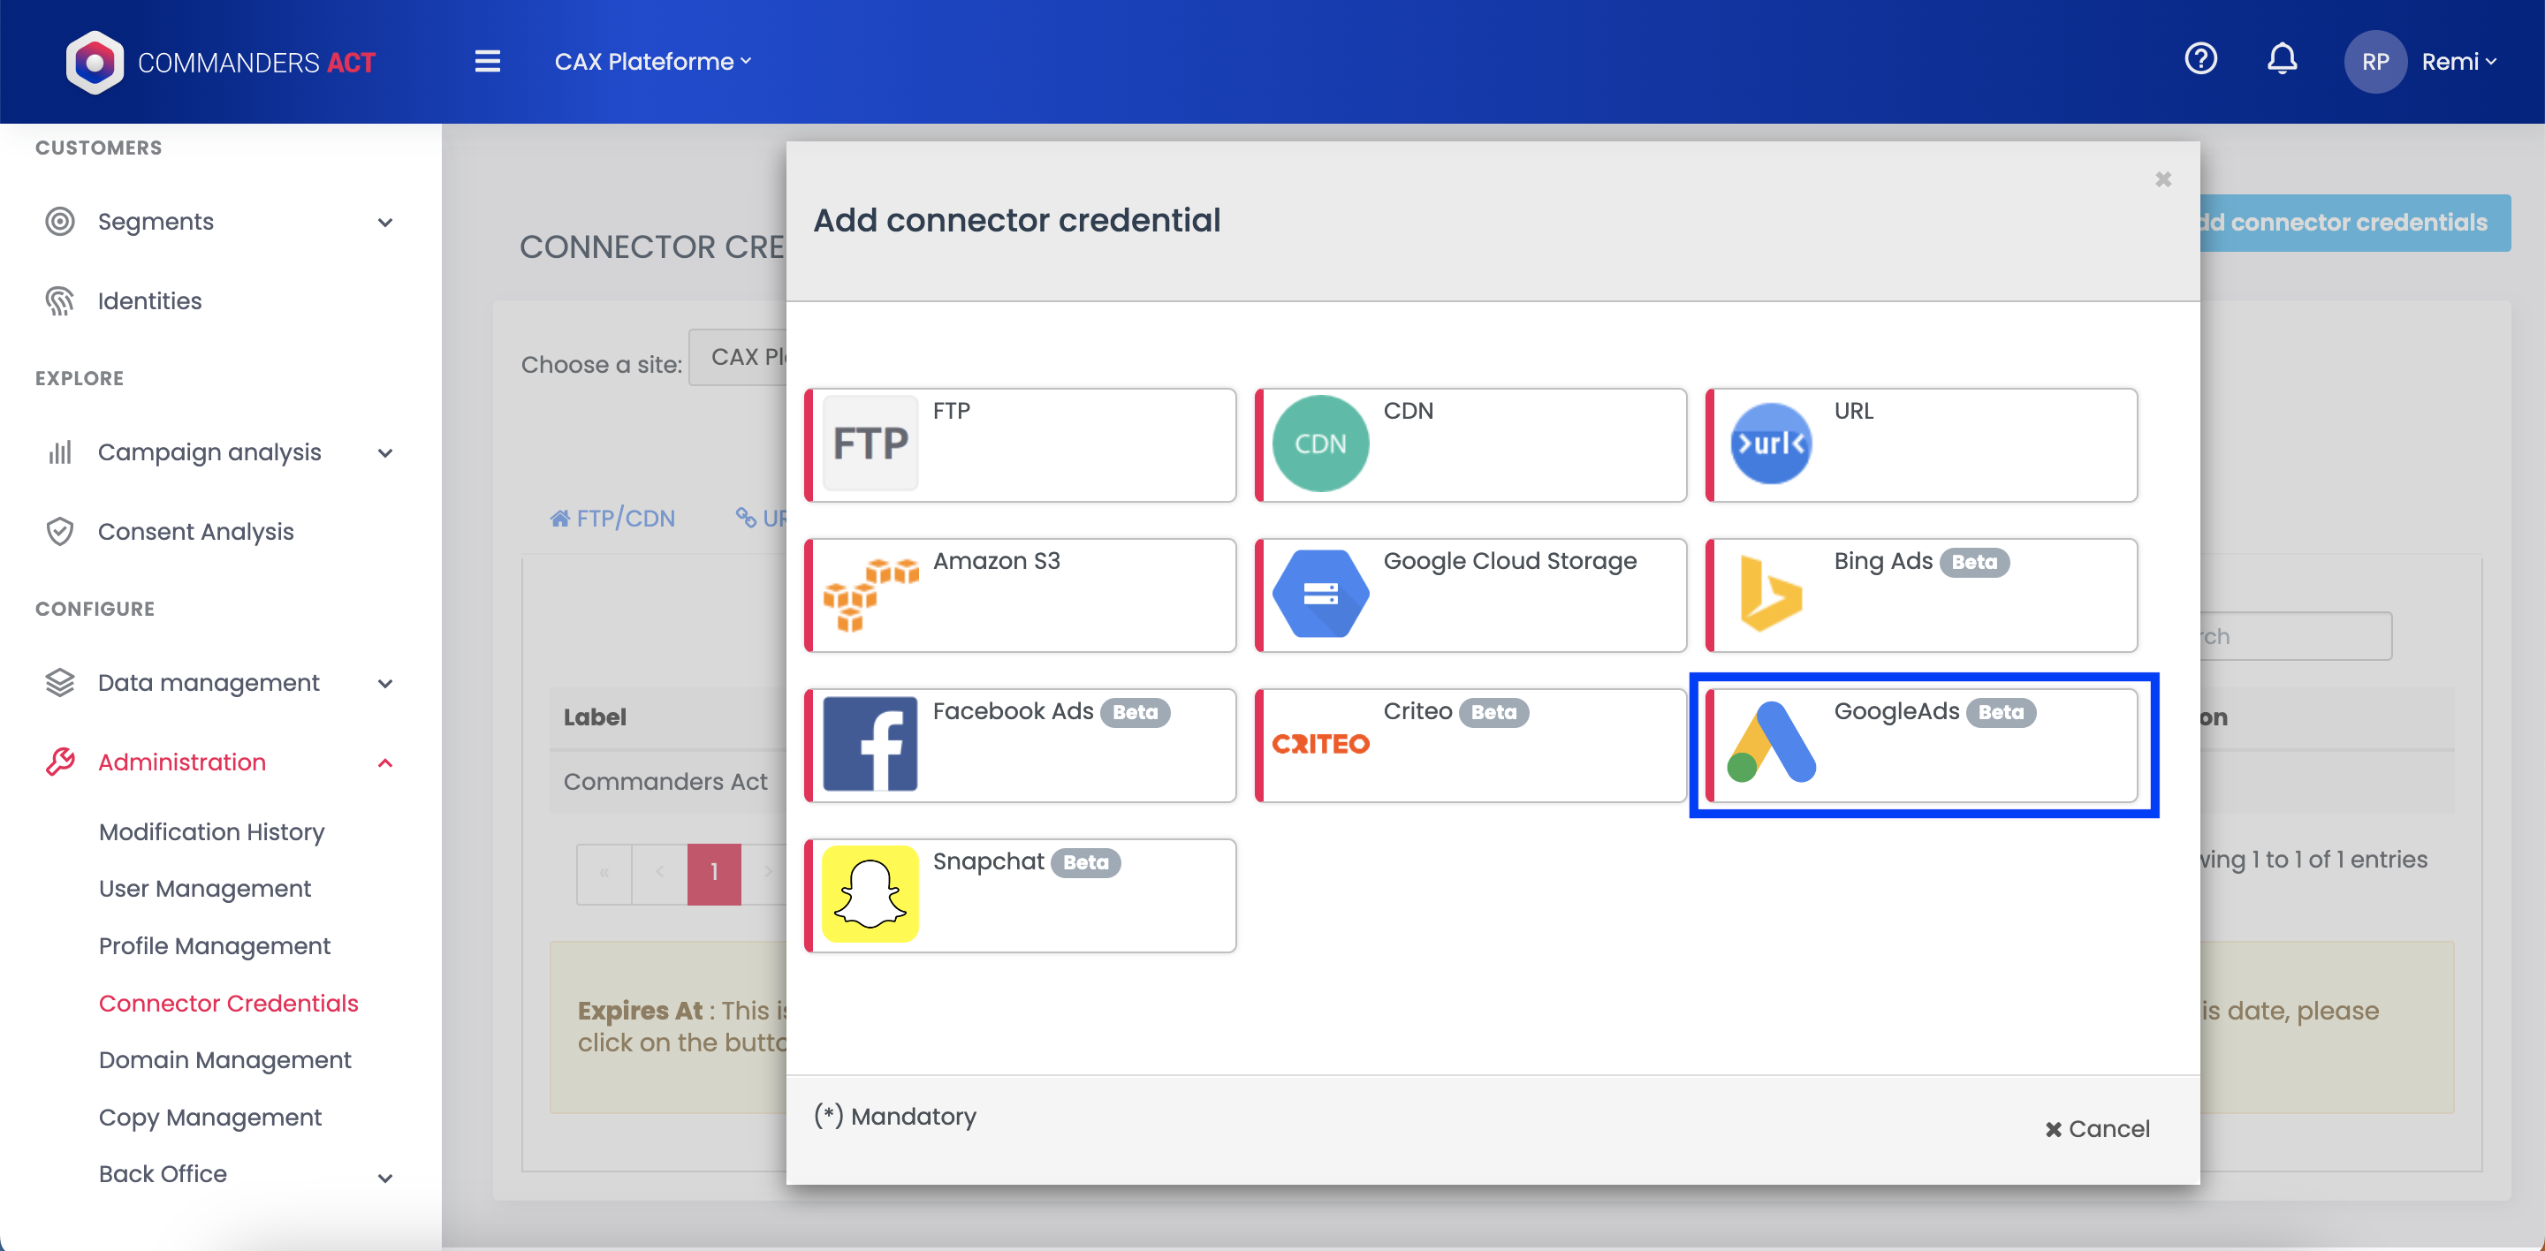Select Google Cloud Storage hexagon icon

[x=1320, y=595]
